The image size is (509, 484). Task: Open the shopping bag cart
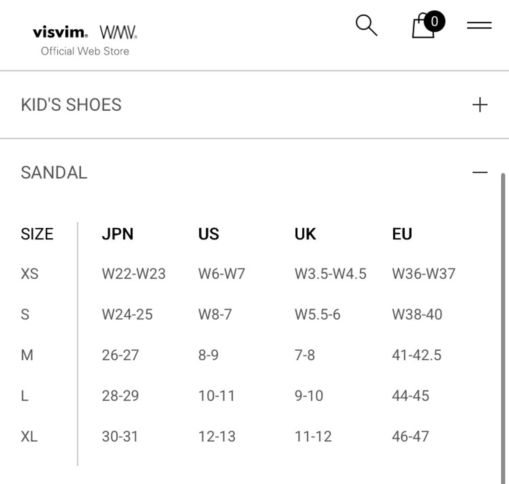(423, 26)
